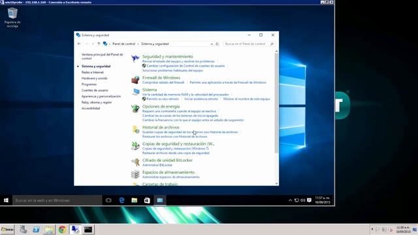Click the remote taskbar clock
Screen dimensions: 418x235
coord(323,200)
